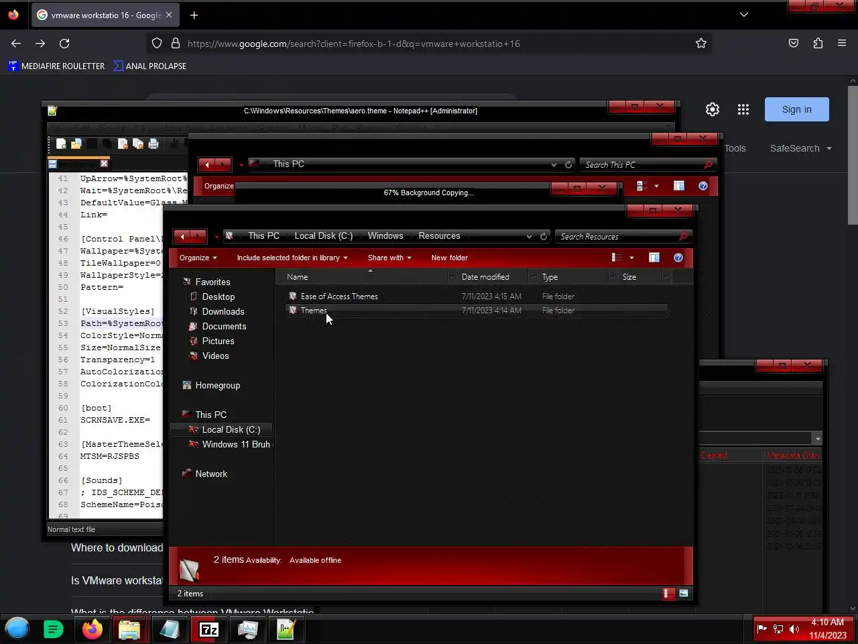Click the Tools search option
The image size is (858, 644).
[735, 148]
